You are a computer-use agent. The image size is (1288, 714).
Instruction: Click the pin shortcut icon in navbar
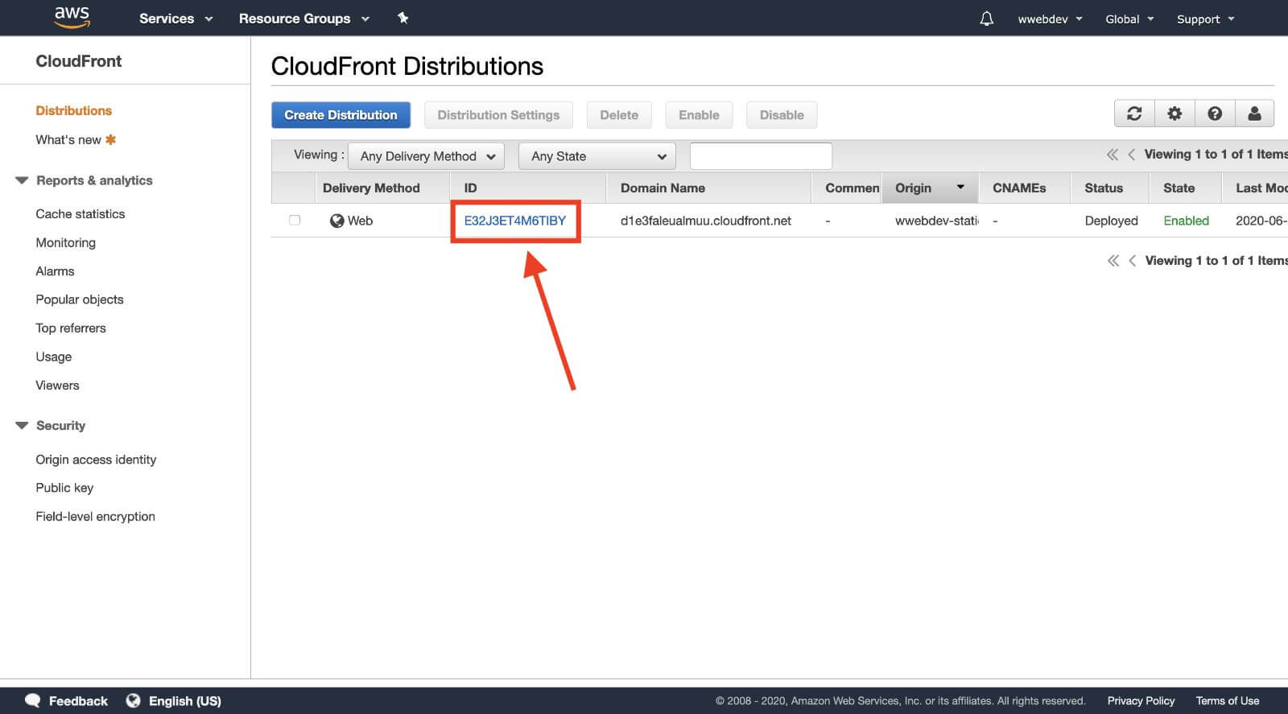pos(403,18)
